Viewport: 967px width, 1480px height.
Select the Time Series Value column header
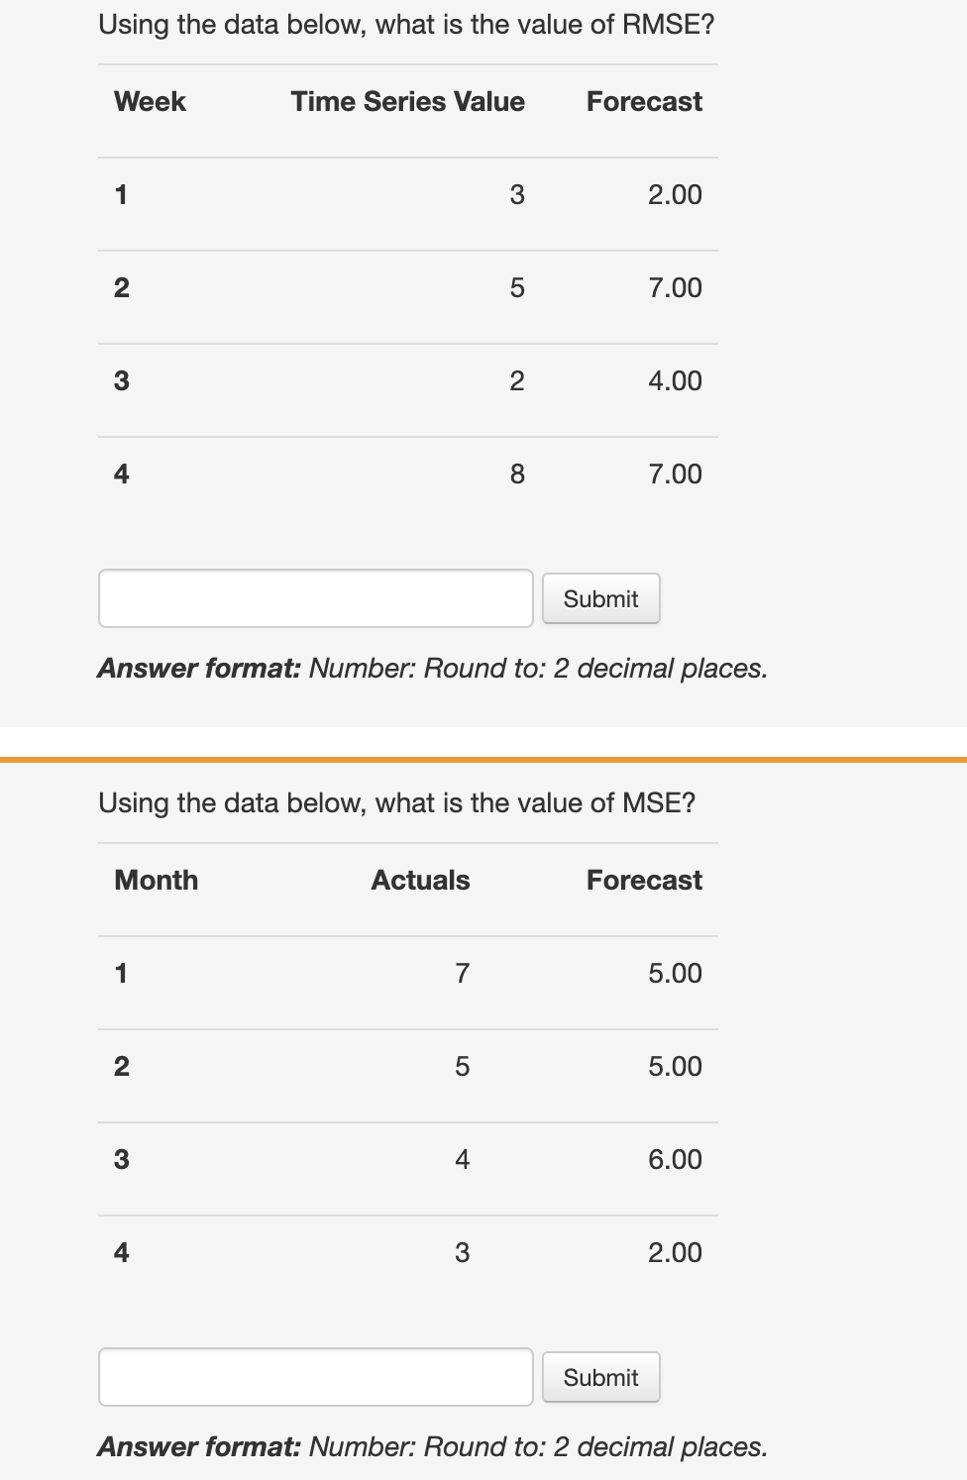coord(408,101)
